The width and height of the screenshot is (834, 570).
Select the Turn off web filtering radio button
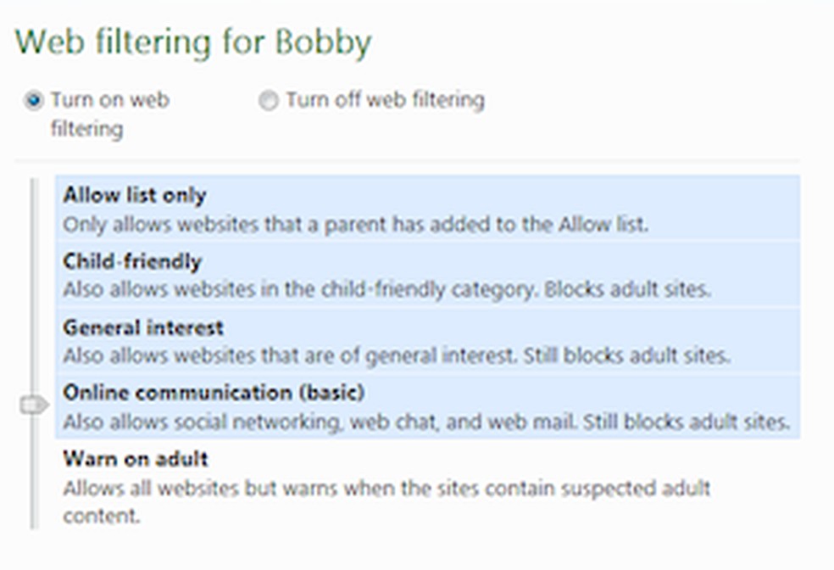[269, 102]
